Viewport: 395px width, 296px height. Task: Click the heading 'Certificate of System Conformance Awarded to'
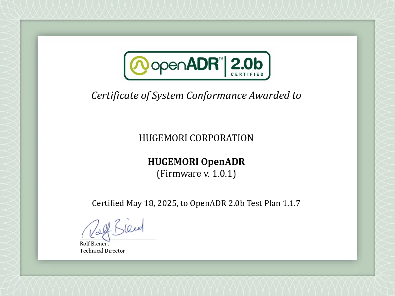(196, 96)
